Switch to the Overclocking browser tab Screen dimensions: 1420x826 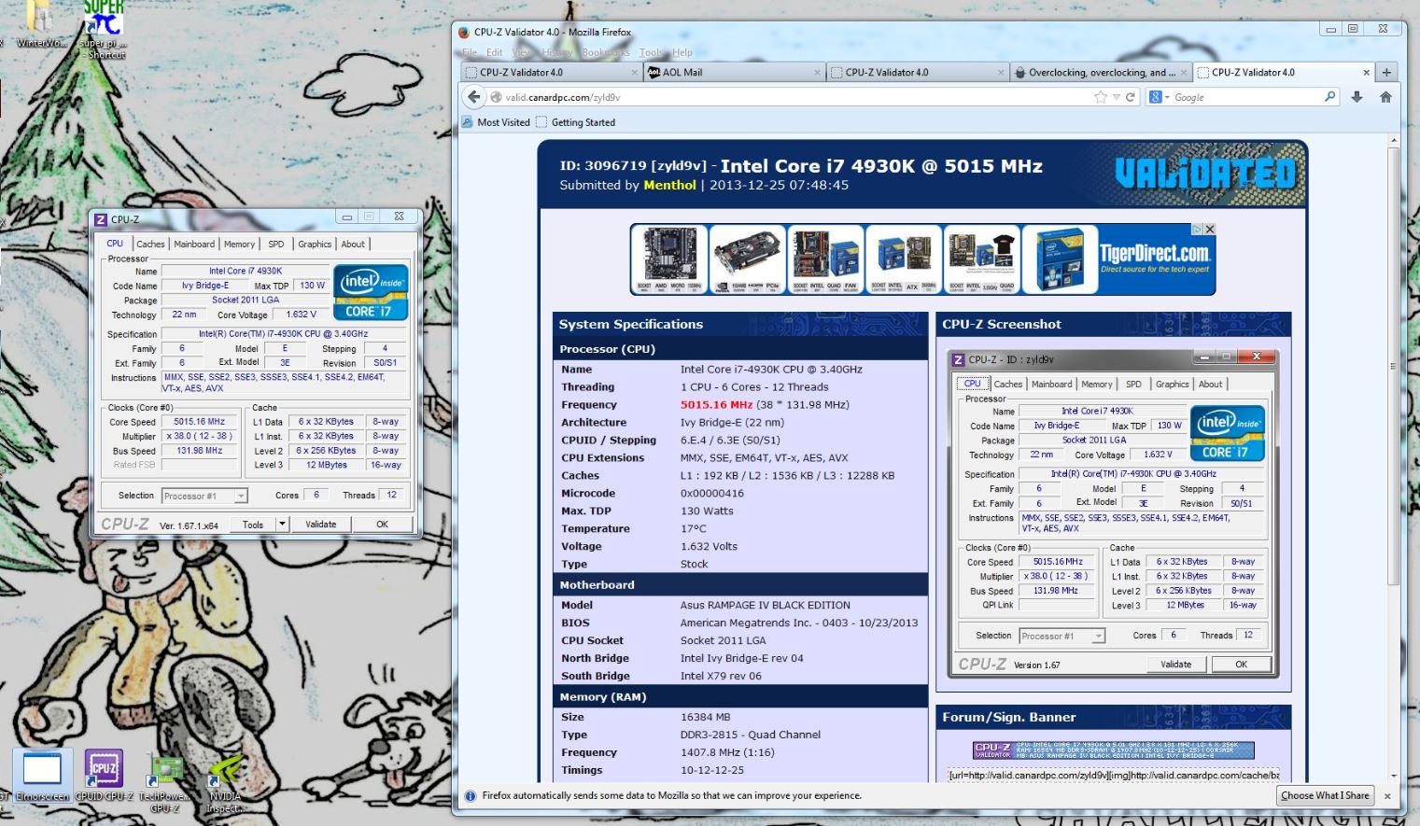coord(1101,72)
